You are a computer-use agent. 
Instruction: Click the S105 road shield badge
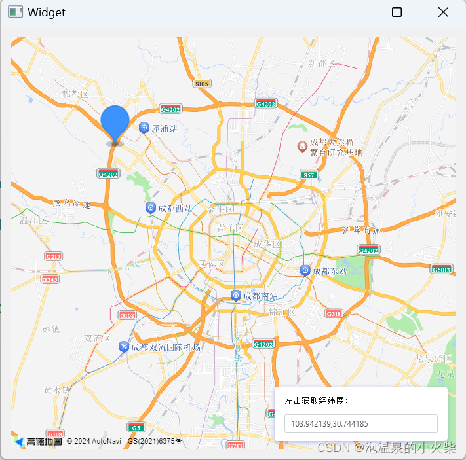pos(202,84)
